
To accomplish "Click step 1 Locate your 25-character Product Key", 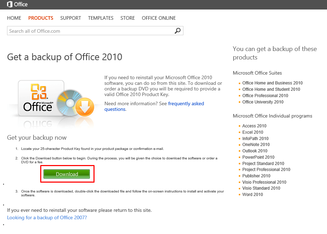I will point(92,149).
